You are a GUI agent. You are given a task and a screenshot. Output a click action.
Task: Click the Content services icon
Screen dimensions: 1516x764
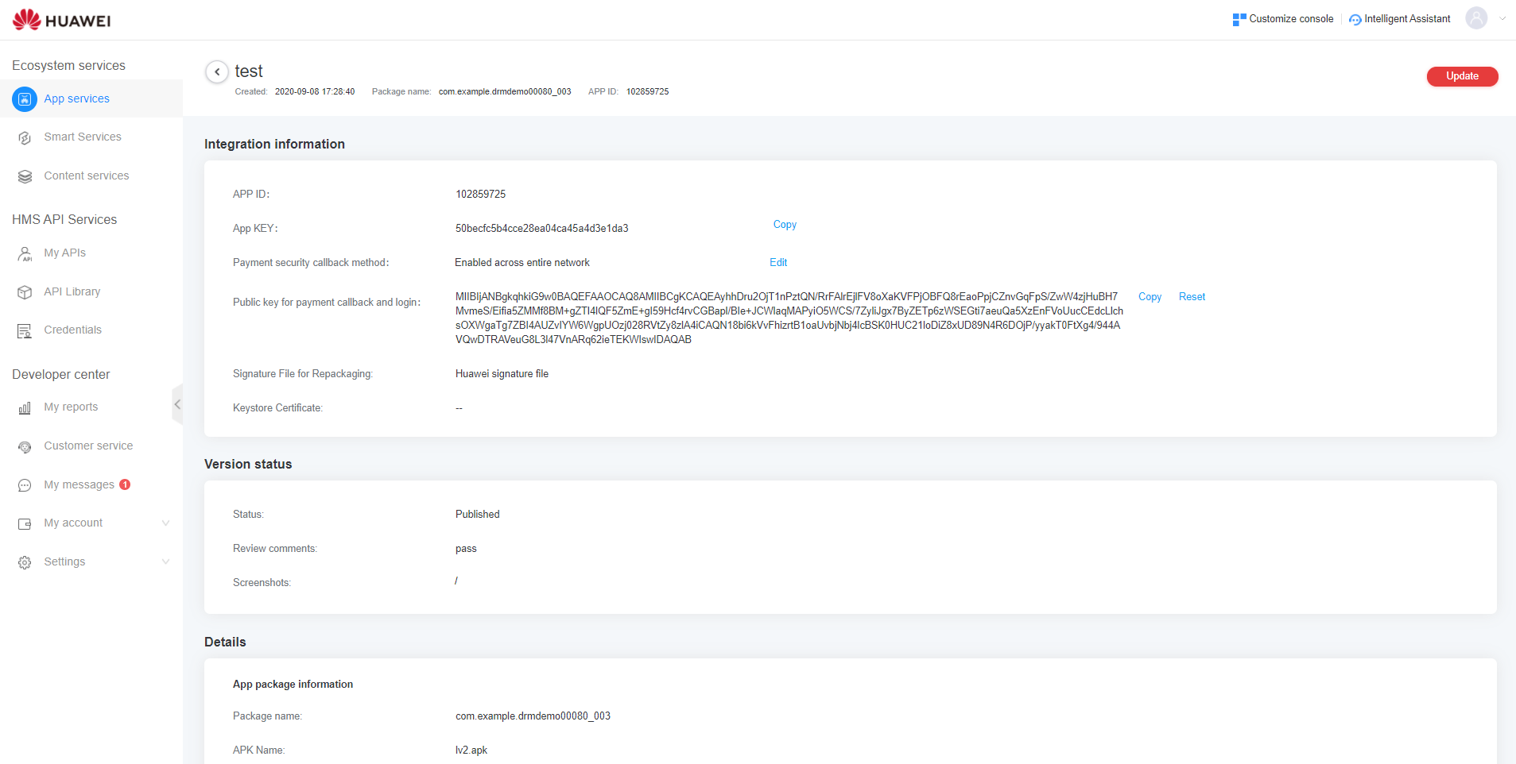click(x=25, y=176)
